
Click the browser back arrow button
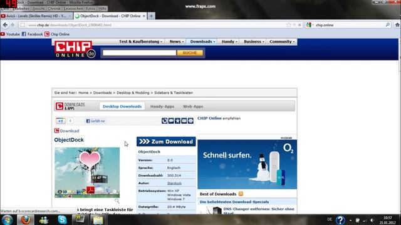point(5,25)
